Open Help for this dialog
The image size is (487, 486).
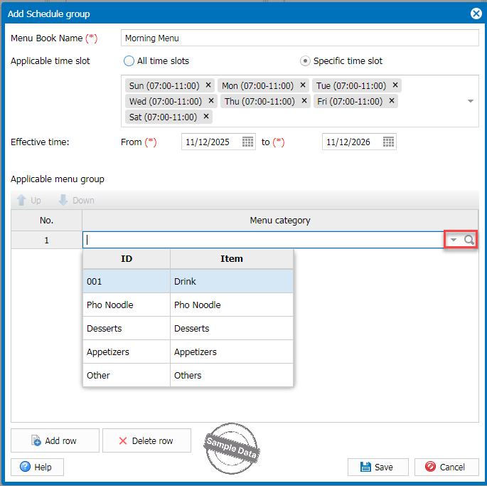tap(37, 467)
